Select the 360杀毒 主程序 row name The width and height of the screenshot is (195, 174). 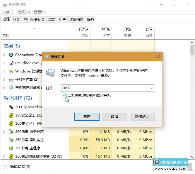pos(28,148)
